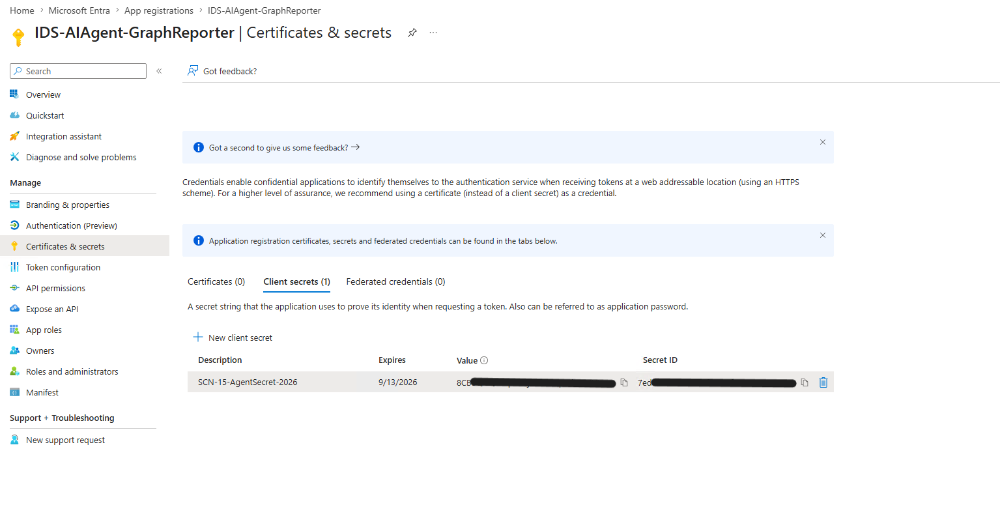
Task: Select the SCN-15-AgentSecret-2026 description cell
Action: pyautogui.click(x=248, y=382)
